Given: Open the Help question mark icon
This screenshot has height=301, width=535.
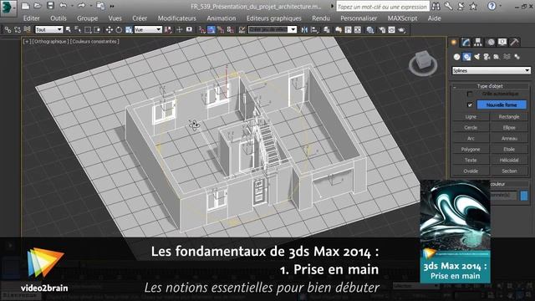Looking at the screenshot, I should pos(492,6).
